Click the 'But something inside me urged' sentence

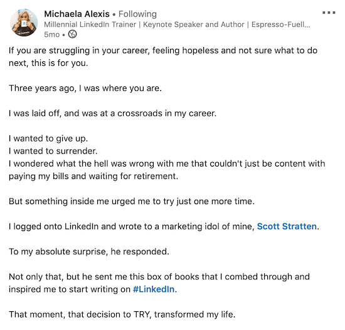132,202
